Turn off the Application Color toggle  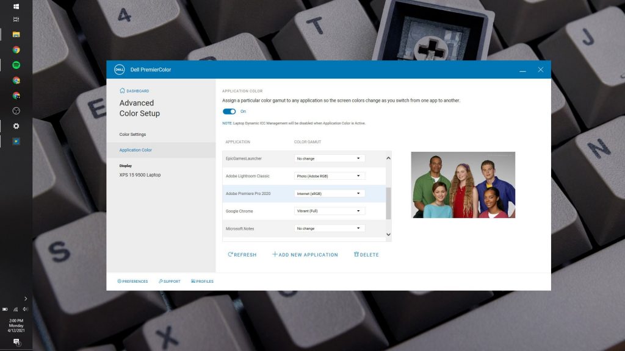229,112
